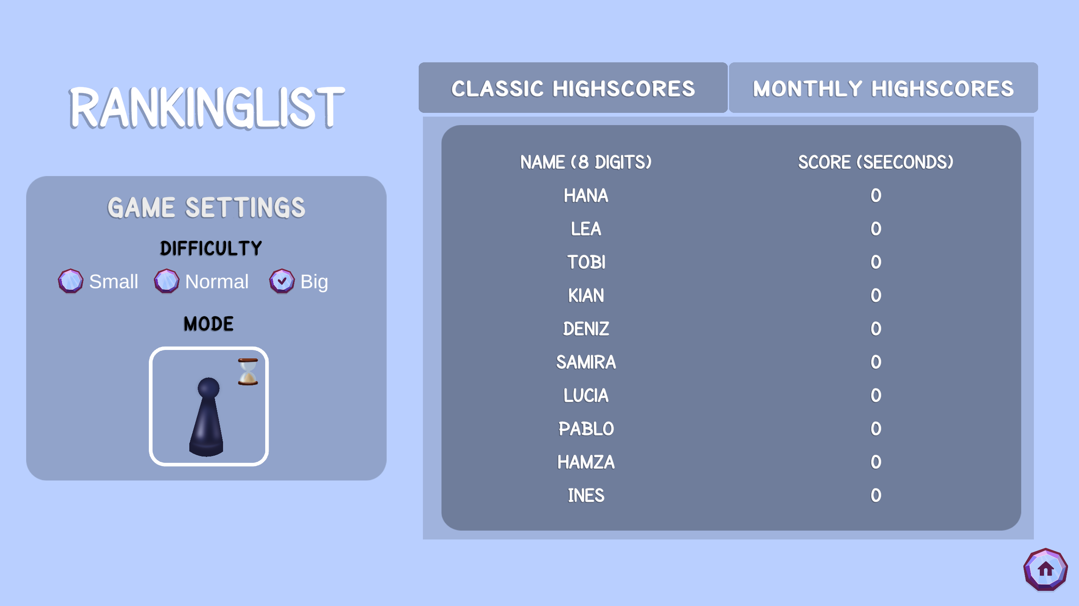Click the dark pawn figure
The width and height of the screenshot is (1079, 606).
(207, 417)
